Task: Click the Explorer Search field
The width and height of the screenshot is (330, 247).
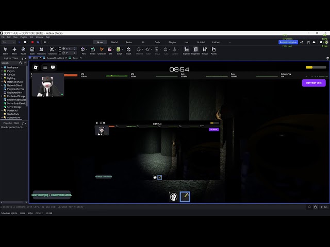Action: 10,63
